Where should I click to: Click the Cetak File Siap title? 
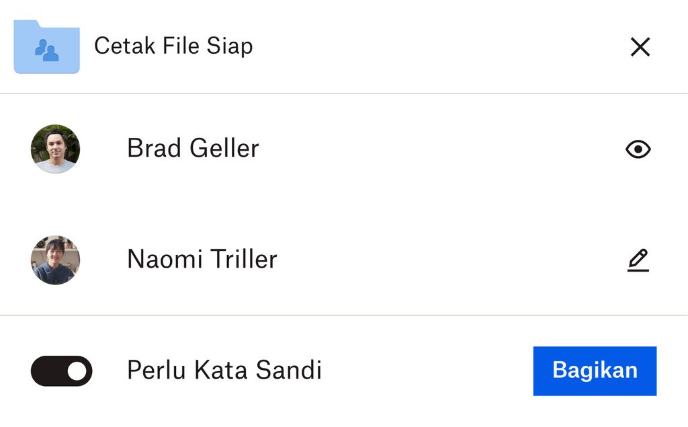coord(174,46)
